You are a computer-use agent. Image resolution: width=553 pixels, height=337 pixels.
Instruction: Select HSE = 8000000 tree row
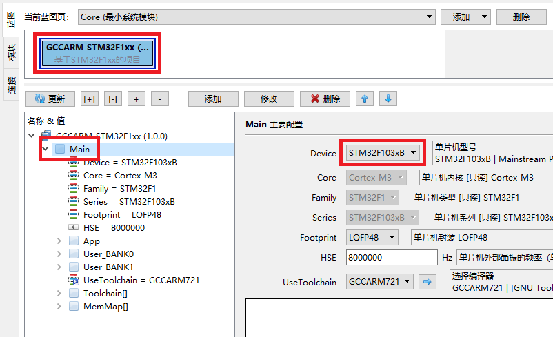pos(114,227)
